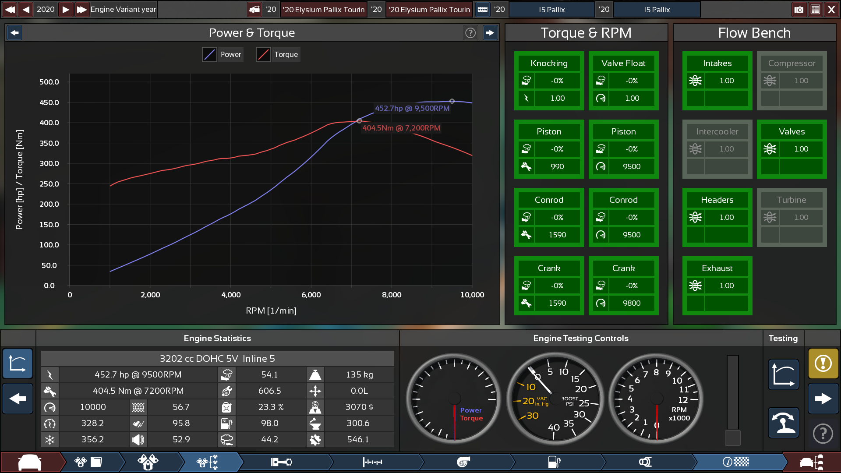Screen dimensions: 841x473
Task: Open the I5 Pallix engine family selector
Action: (x=551, y=9)
